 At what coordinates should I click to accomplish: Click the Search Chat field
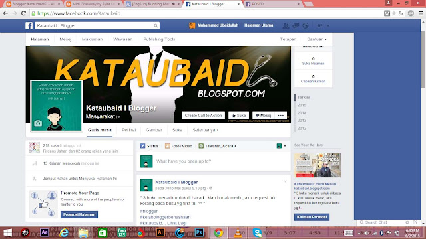tap(380, 222)
